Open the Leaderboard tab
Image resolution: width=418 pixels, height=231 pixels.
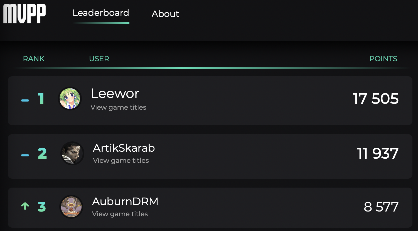pyautogui.click(x=101, y=13)
